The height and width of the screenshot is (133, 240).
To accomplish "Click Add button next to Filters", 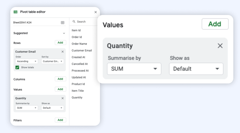I will (x=60, y=120).
